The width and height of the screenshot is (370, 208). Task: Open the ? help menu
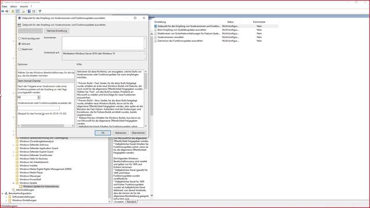pyautogui.click(x=31, y=6)
